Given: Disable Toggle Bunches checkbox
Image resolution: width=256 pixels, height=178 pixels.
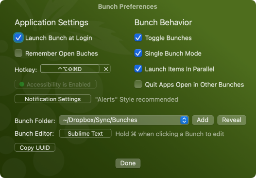Looking at the screenshot, I should click(138, 38).
